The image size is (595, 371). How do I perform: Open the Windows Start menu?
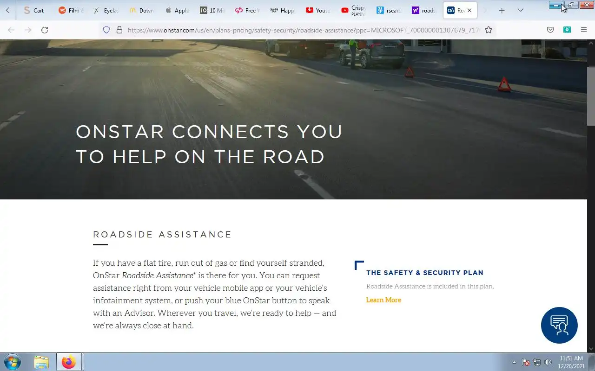[12, 362]
